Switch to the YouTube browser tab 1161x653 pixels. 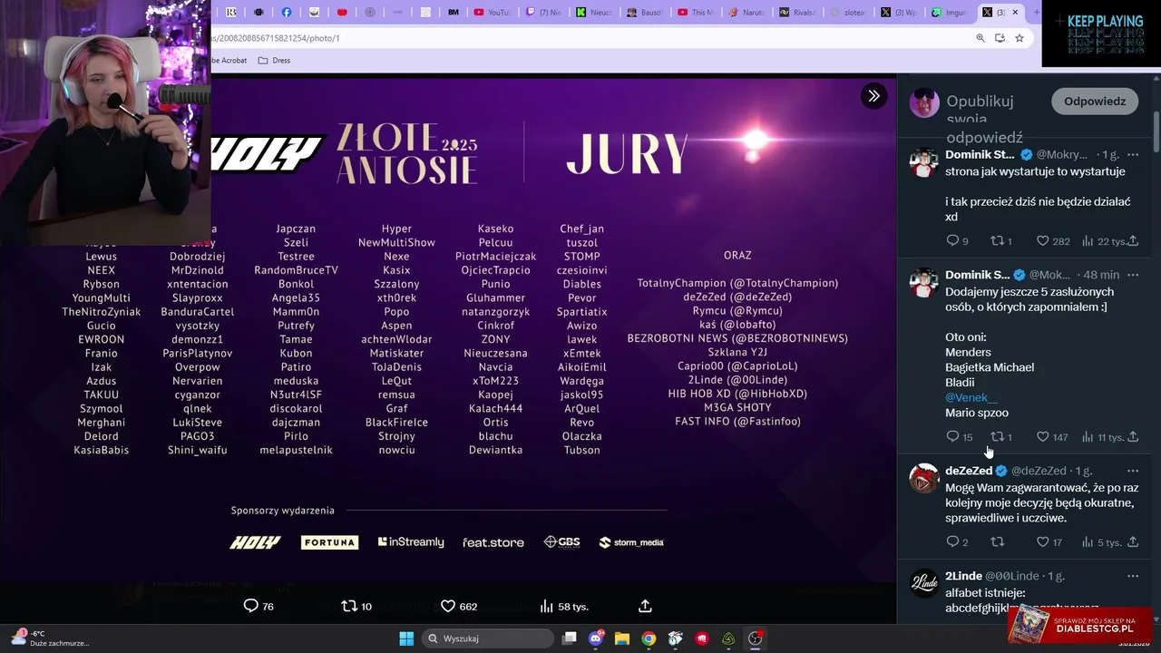pyautogui.click(x=491, y=13)
